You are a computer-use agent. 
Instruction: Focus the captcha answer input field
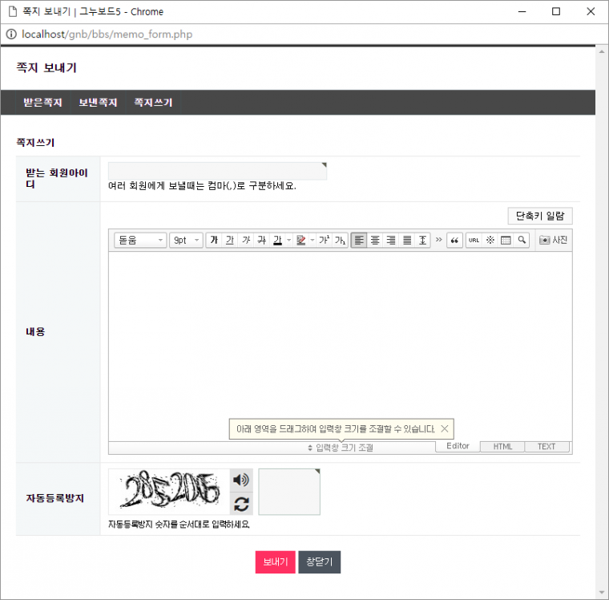(289, 492)
